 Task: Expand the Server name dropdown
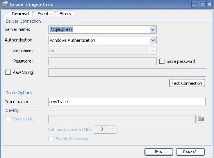[x=153, y=29]
